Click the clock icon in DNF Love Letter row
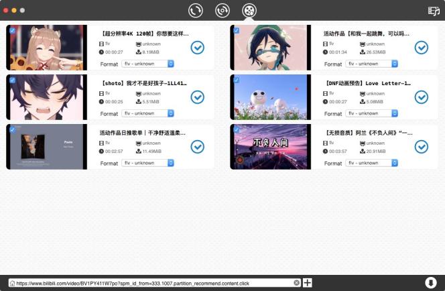The width and height of the screenshot is (445, 291). coord(325,102)
